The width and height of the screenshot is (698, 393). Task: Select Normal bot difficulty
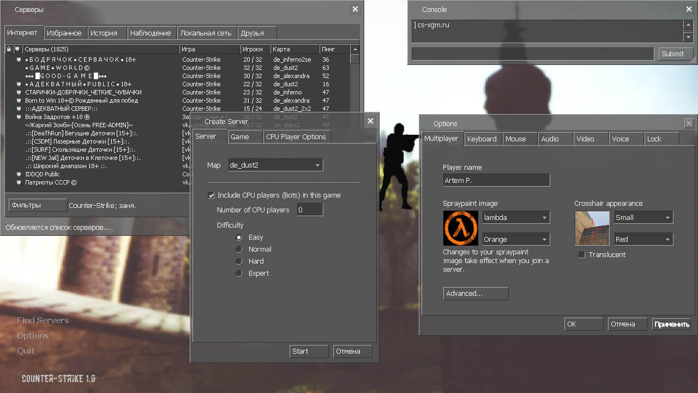point(239,249)
